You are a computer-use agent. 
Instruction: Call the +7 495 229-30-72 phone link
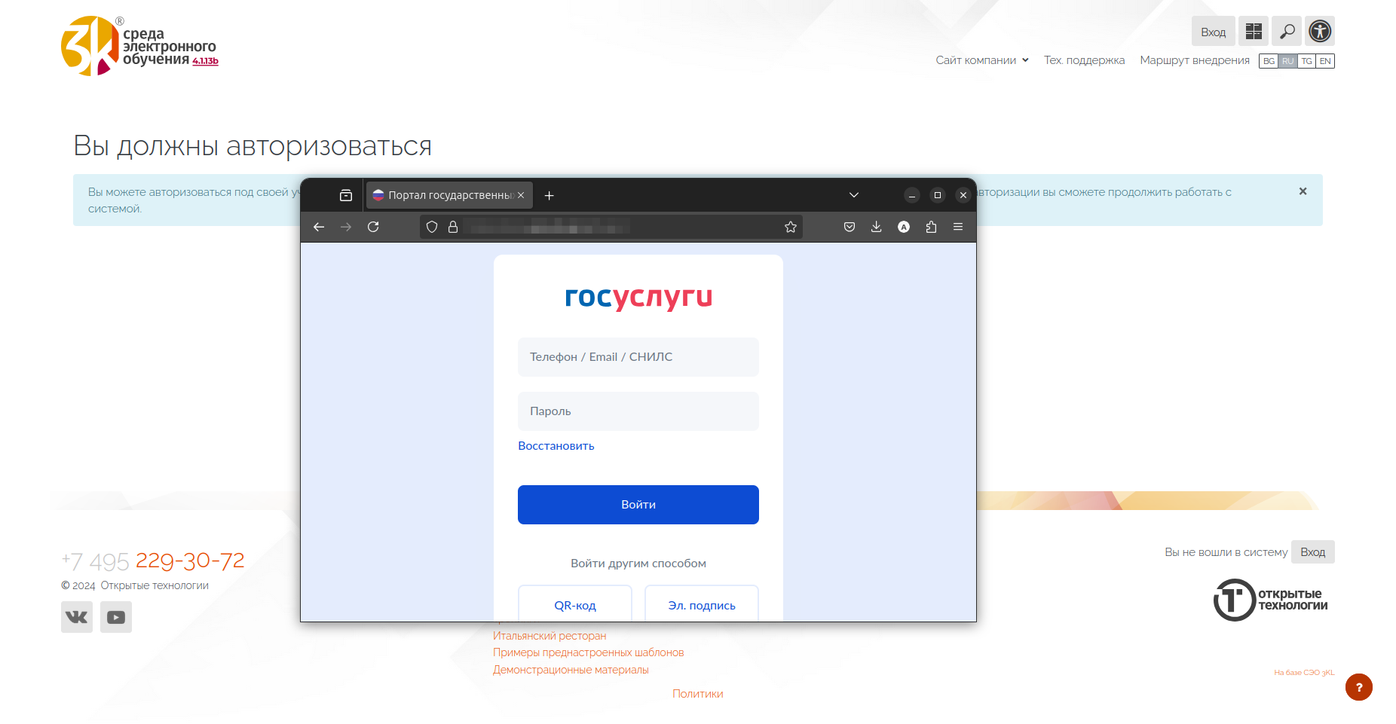tap(153, 561)
